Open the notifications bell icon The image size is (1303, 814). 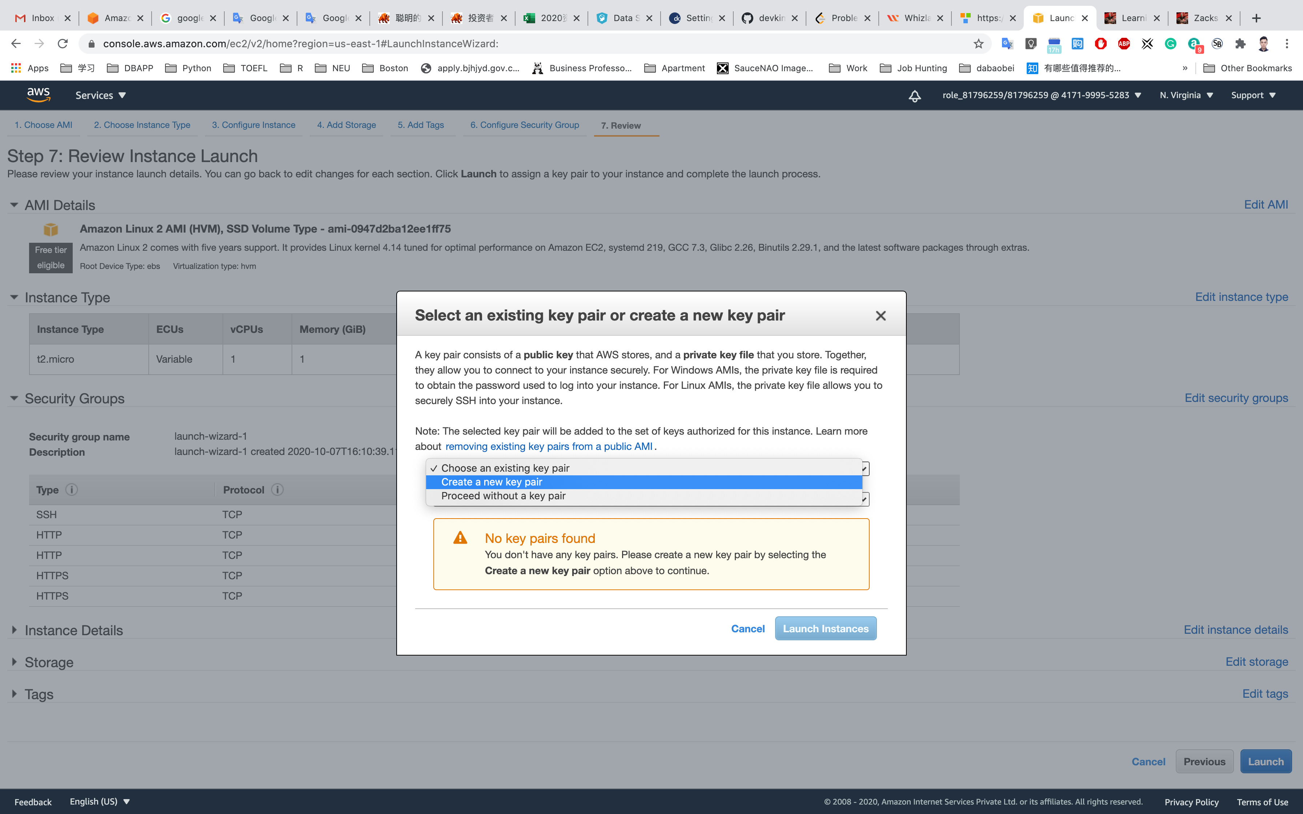pos(914,96)
